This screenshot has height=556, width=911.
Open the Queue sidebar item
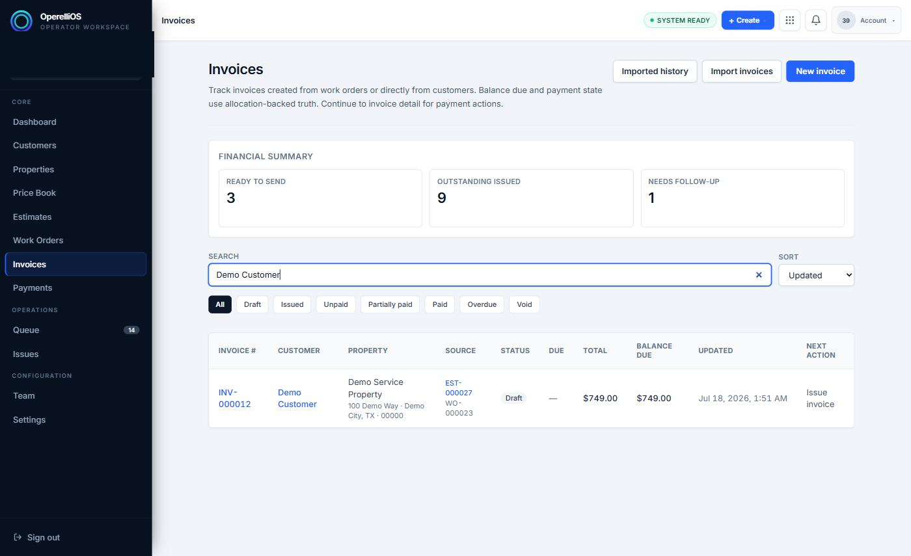[x=75, y=330]
